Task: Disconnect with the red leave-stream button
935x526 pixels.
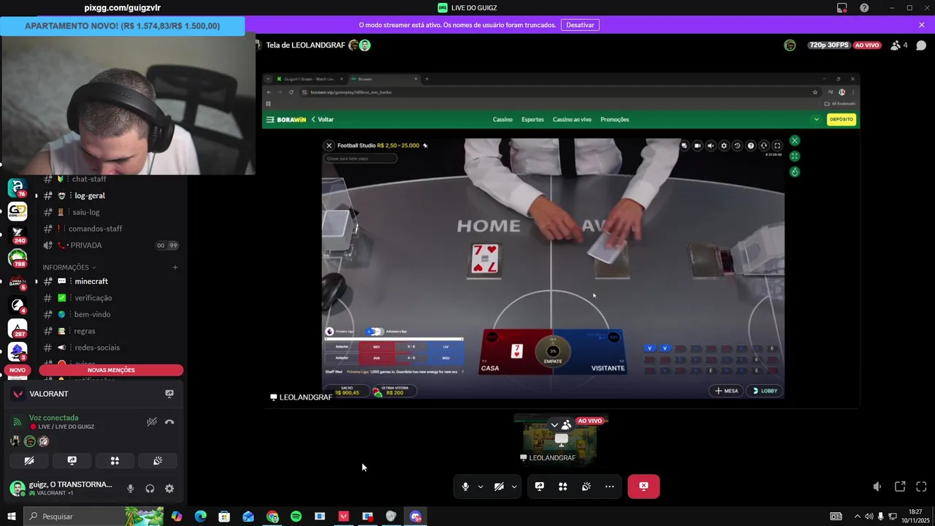Action: click(644, 487)
